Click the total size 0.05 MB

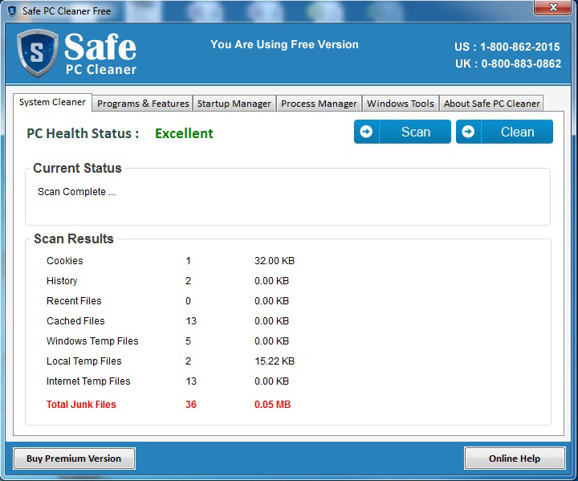coord(272,405)
